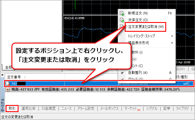Click the order icon of row 343
The image size is (195, 120).
point(8,84)
